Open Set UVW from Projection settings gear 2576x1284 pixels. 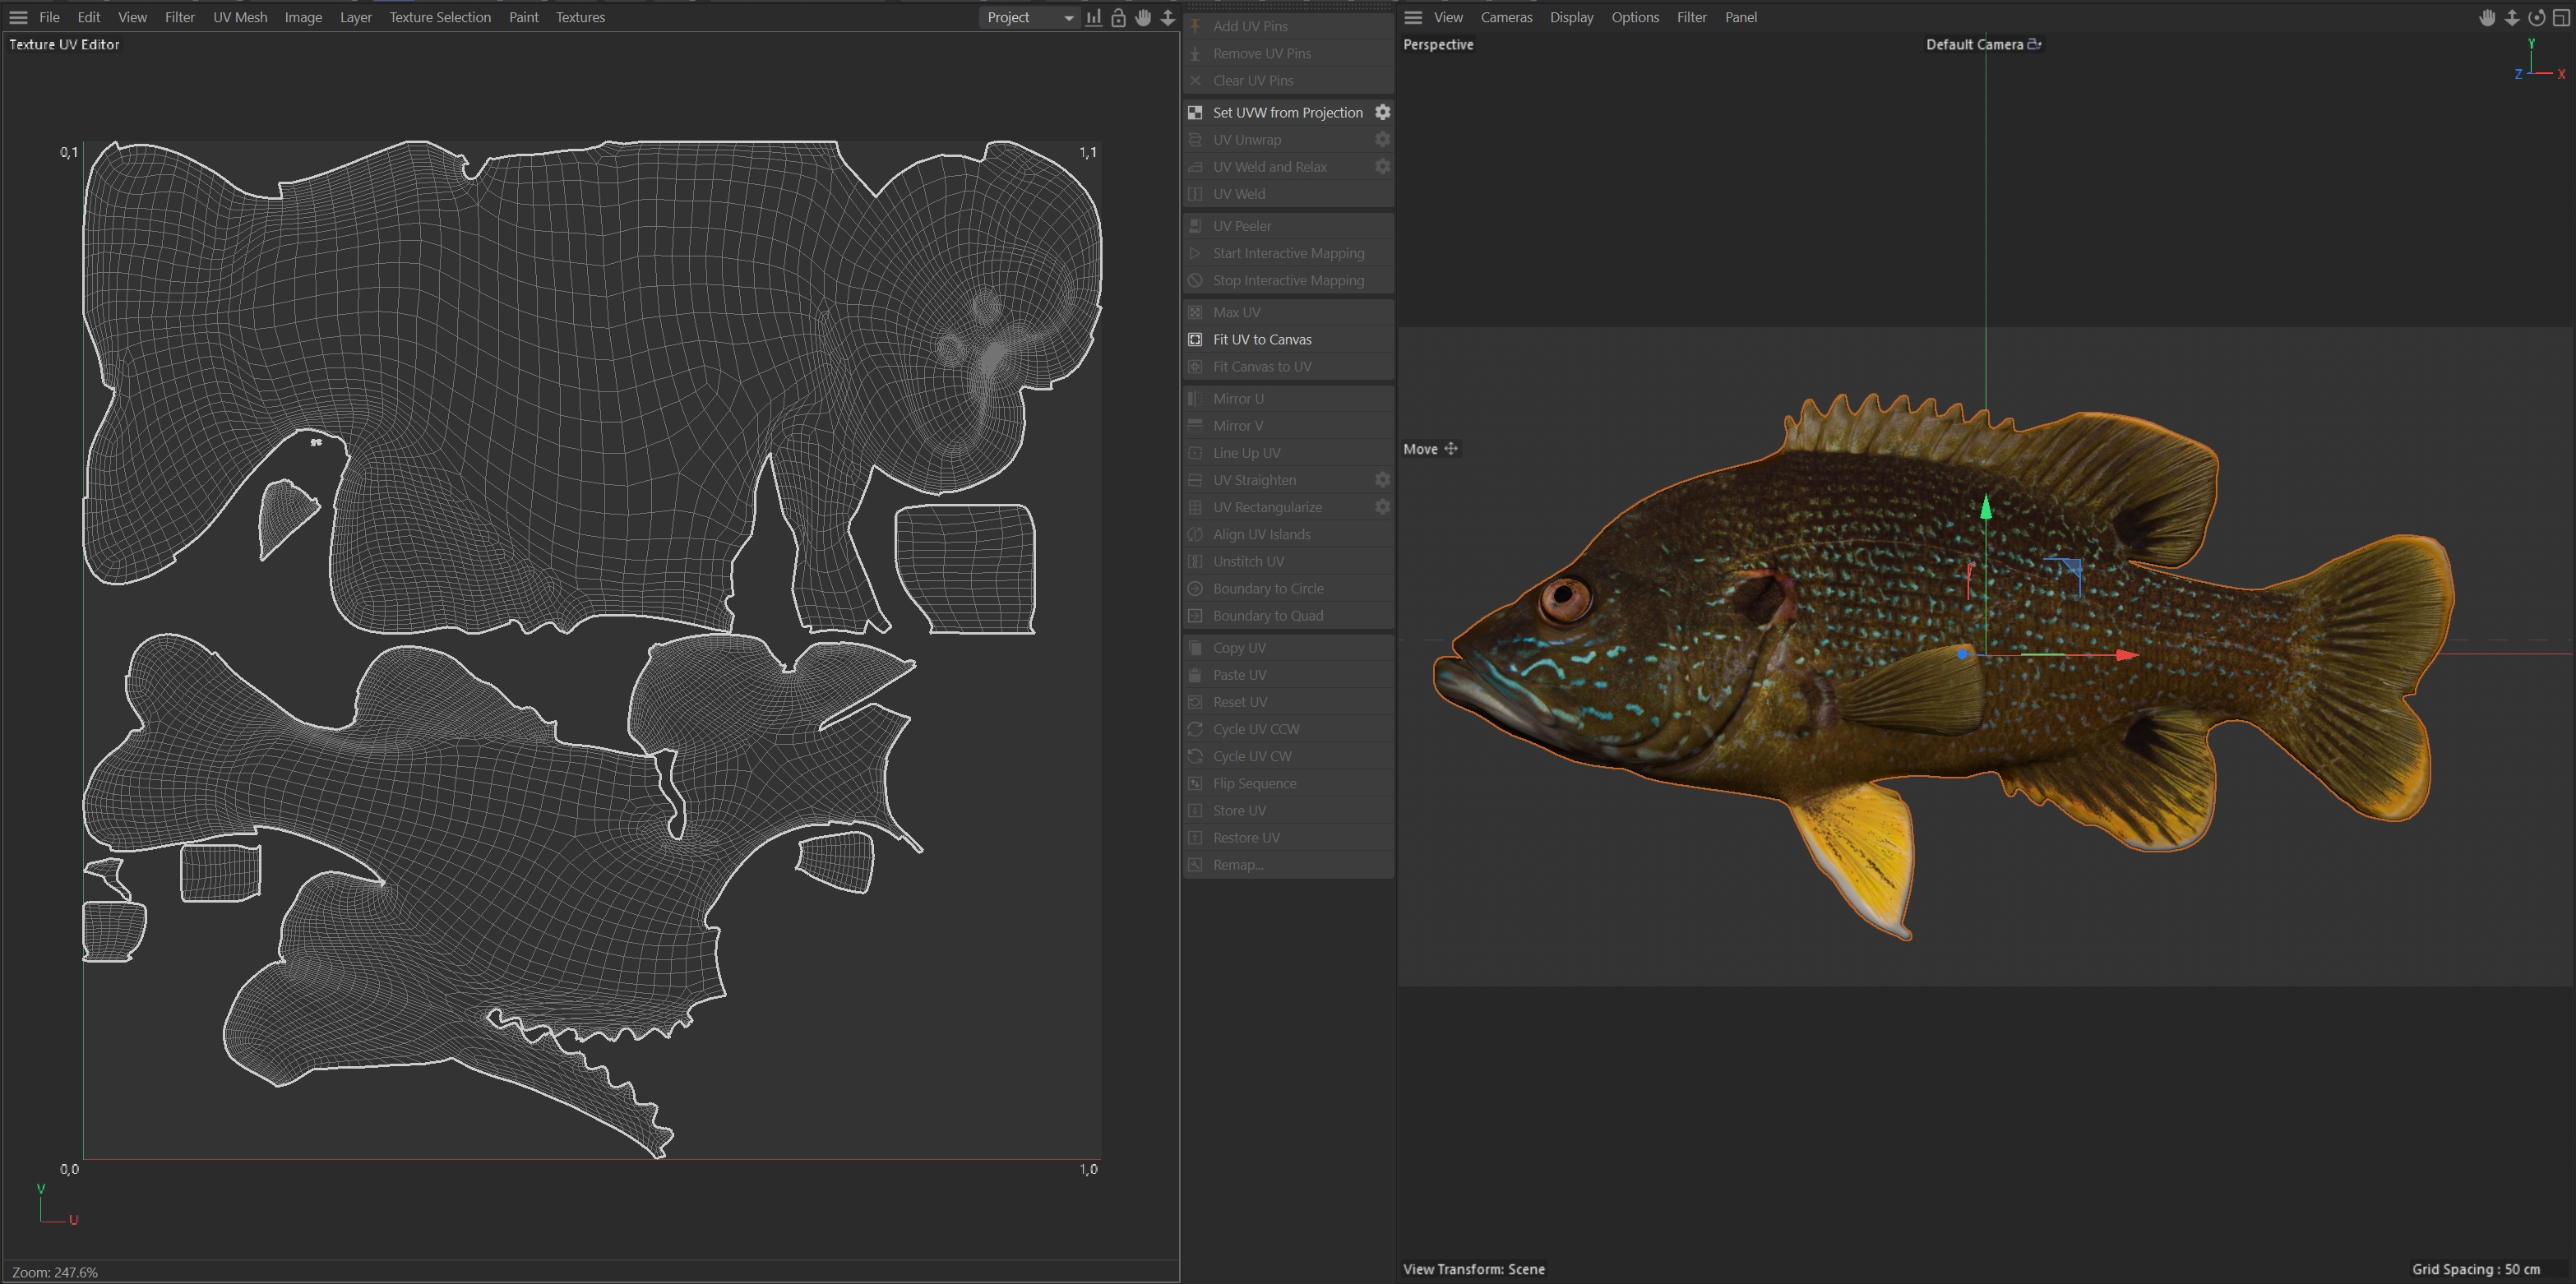click(x=1382, y=112)
